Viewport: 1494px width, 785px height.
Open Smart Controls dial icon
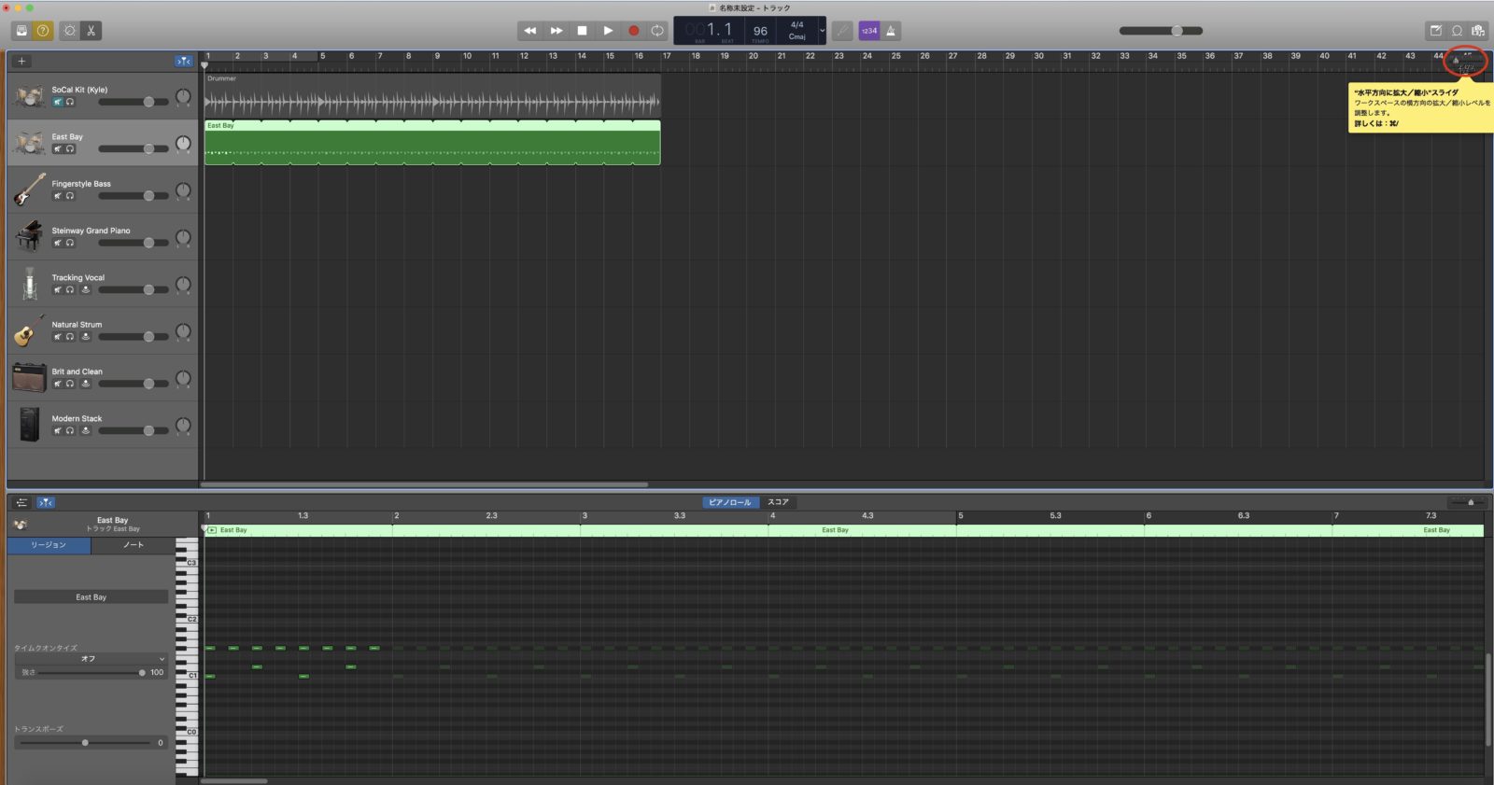coord(70,31)
